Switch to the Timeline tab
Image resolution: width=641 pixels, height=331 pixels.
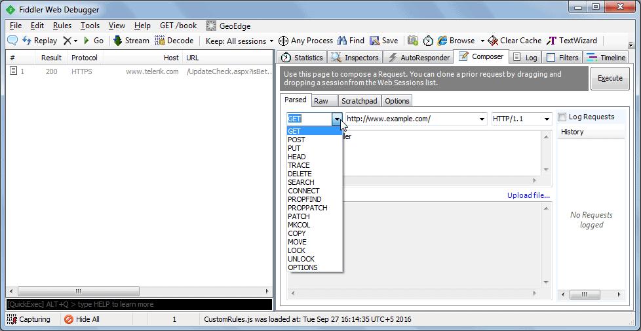click(606, 58)
